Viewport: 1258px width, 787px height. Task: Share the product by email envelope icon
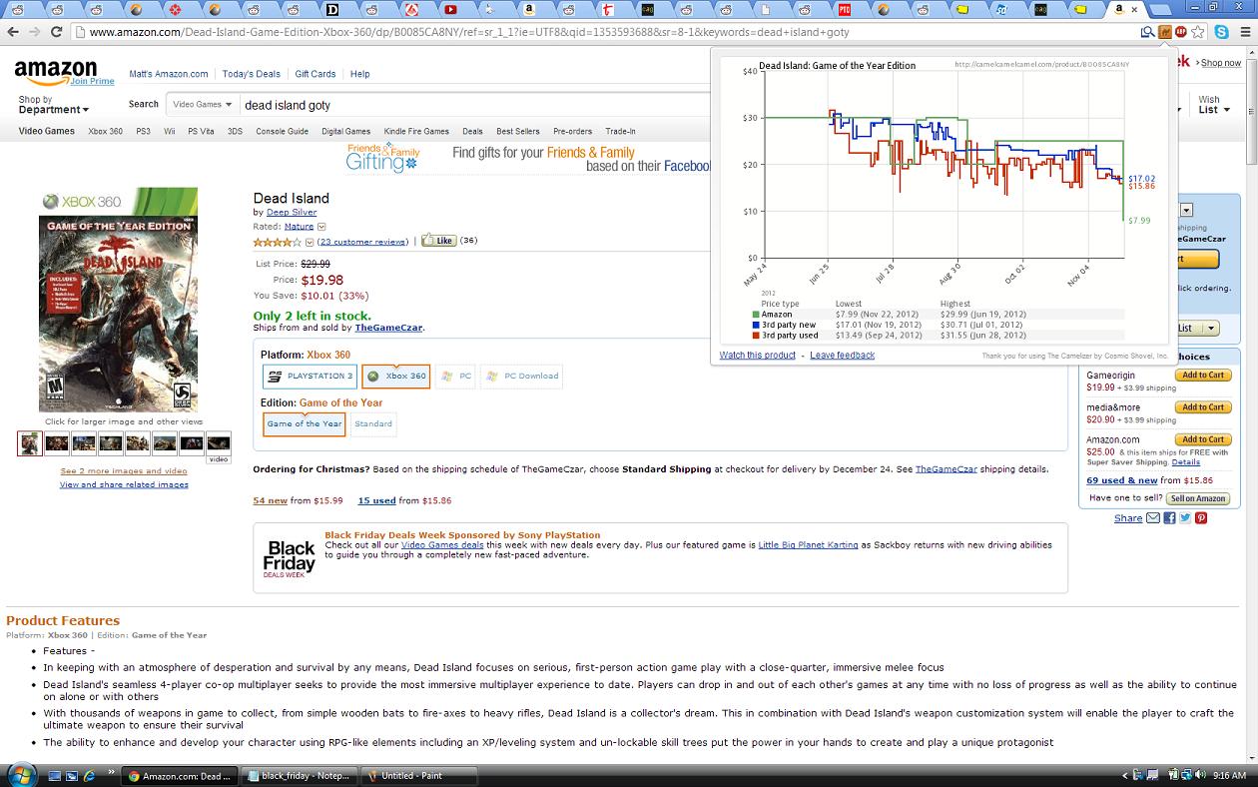[x=1153, y=518]
